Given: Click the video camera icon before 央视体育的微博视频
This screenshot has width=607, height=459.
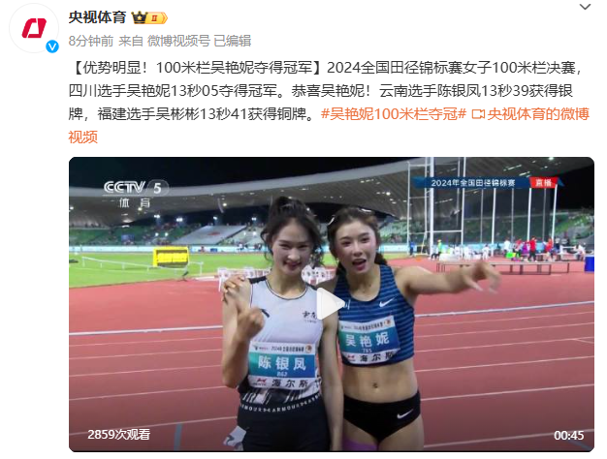Looking at the screenshot, I should coord(478,114).
